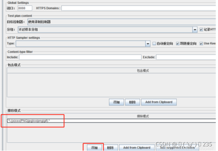The image size is (218, 151).
Task: Click 删除 under include patterns
Action: [133, 102]
